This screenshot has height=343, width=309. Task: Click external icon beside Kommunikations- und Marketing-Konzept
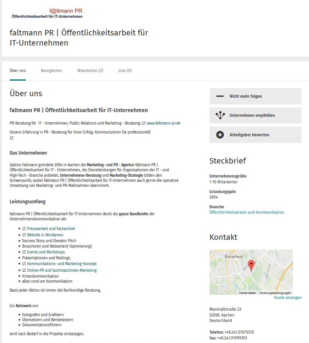click(24, 264)
